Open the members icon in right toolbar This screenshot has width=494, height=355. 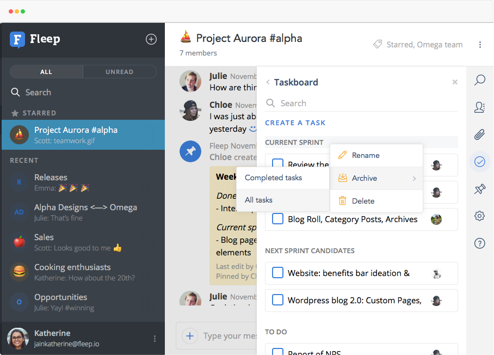tap(479, 107)
